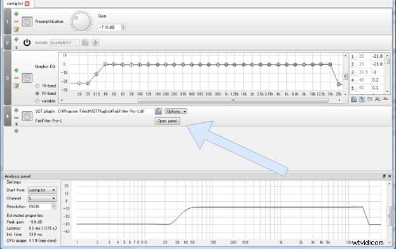Viewport: 396px width, 249px height.
Task: Add a new filter with the bottom green plus
Action: [17, 131]
